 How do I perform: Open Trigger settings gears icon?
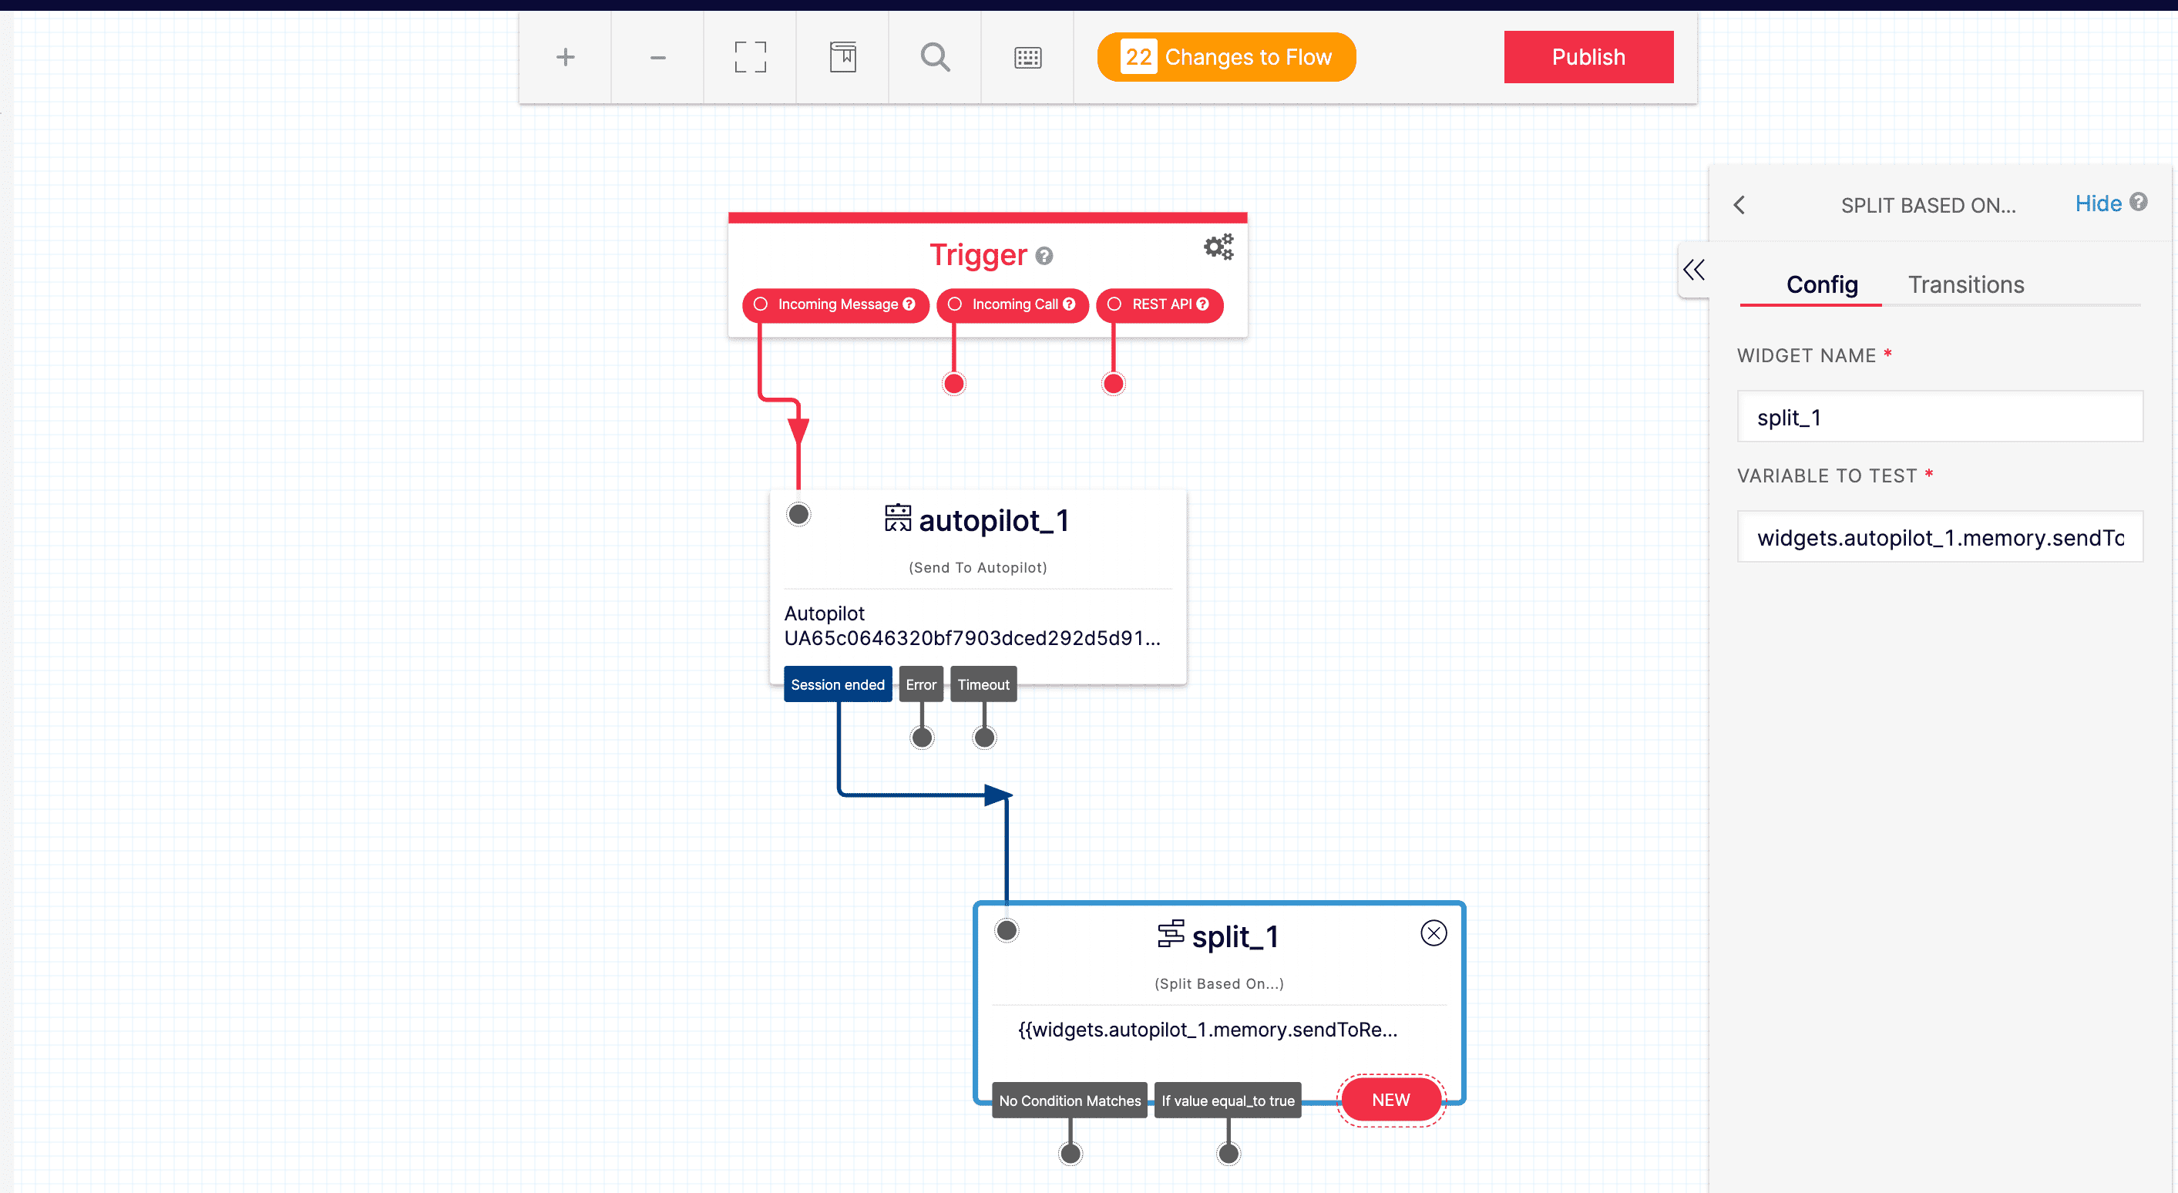pyautogui.click(x=1218, y=247)
